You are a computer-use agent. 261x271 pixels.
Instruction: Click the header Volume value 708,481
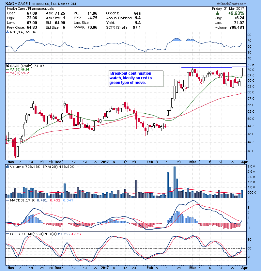click(x=237, y=27)
